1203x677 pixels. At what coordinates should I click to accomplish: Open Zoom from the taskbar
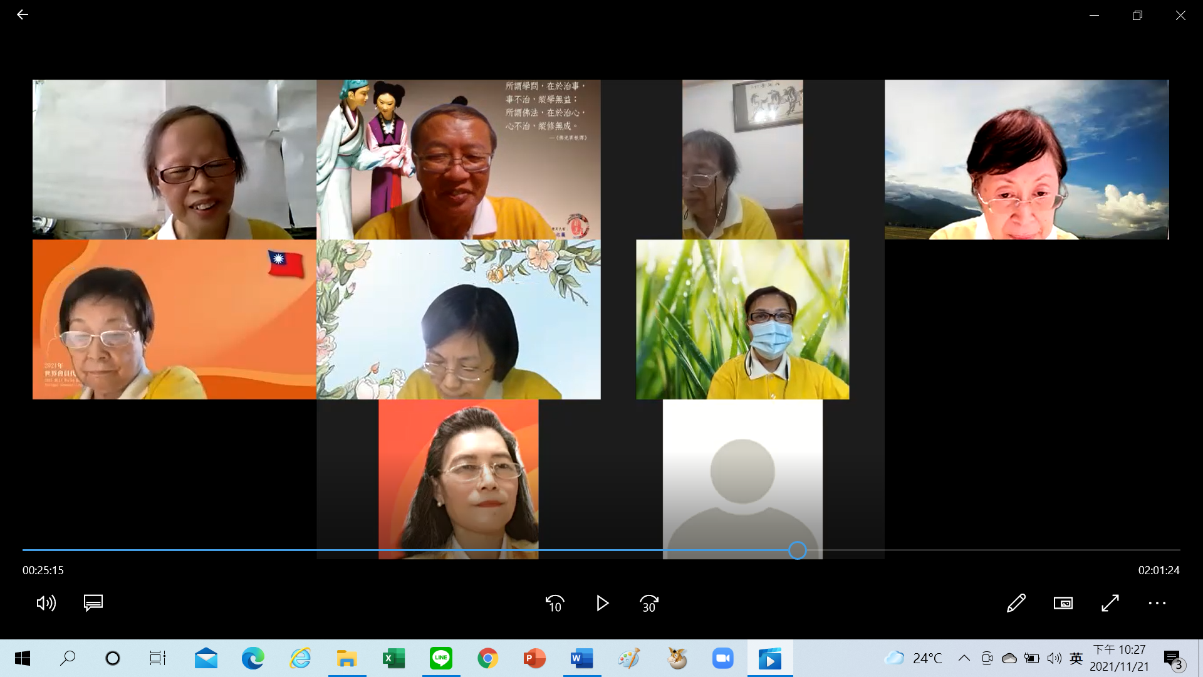pyautogui.click(x=722, y=658)
